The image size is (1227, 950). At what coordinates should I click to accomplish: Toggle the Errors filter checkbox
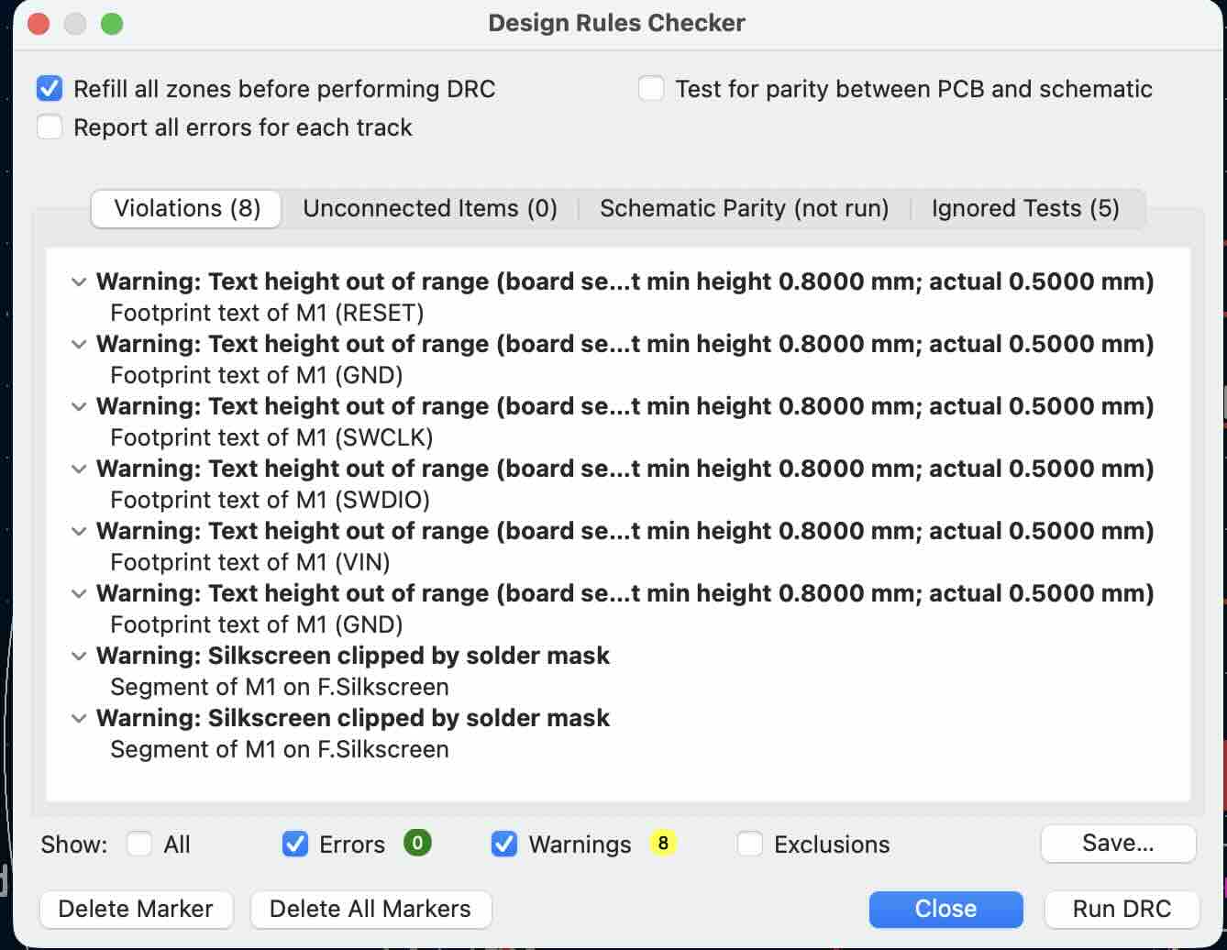(x=295, y=844)
